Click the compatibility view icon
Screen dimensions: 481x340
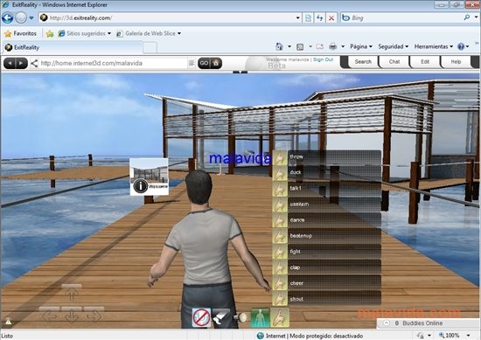click(308, 18)
